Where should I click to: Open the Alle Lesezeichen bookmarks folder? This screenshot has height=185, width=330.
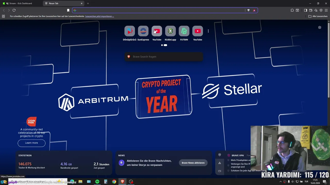tap(318, 16)
